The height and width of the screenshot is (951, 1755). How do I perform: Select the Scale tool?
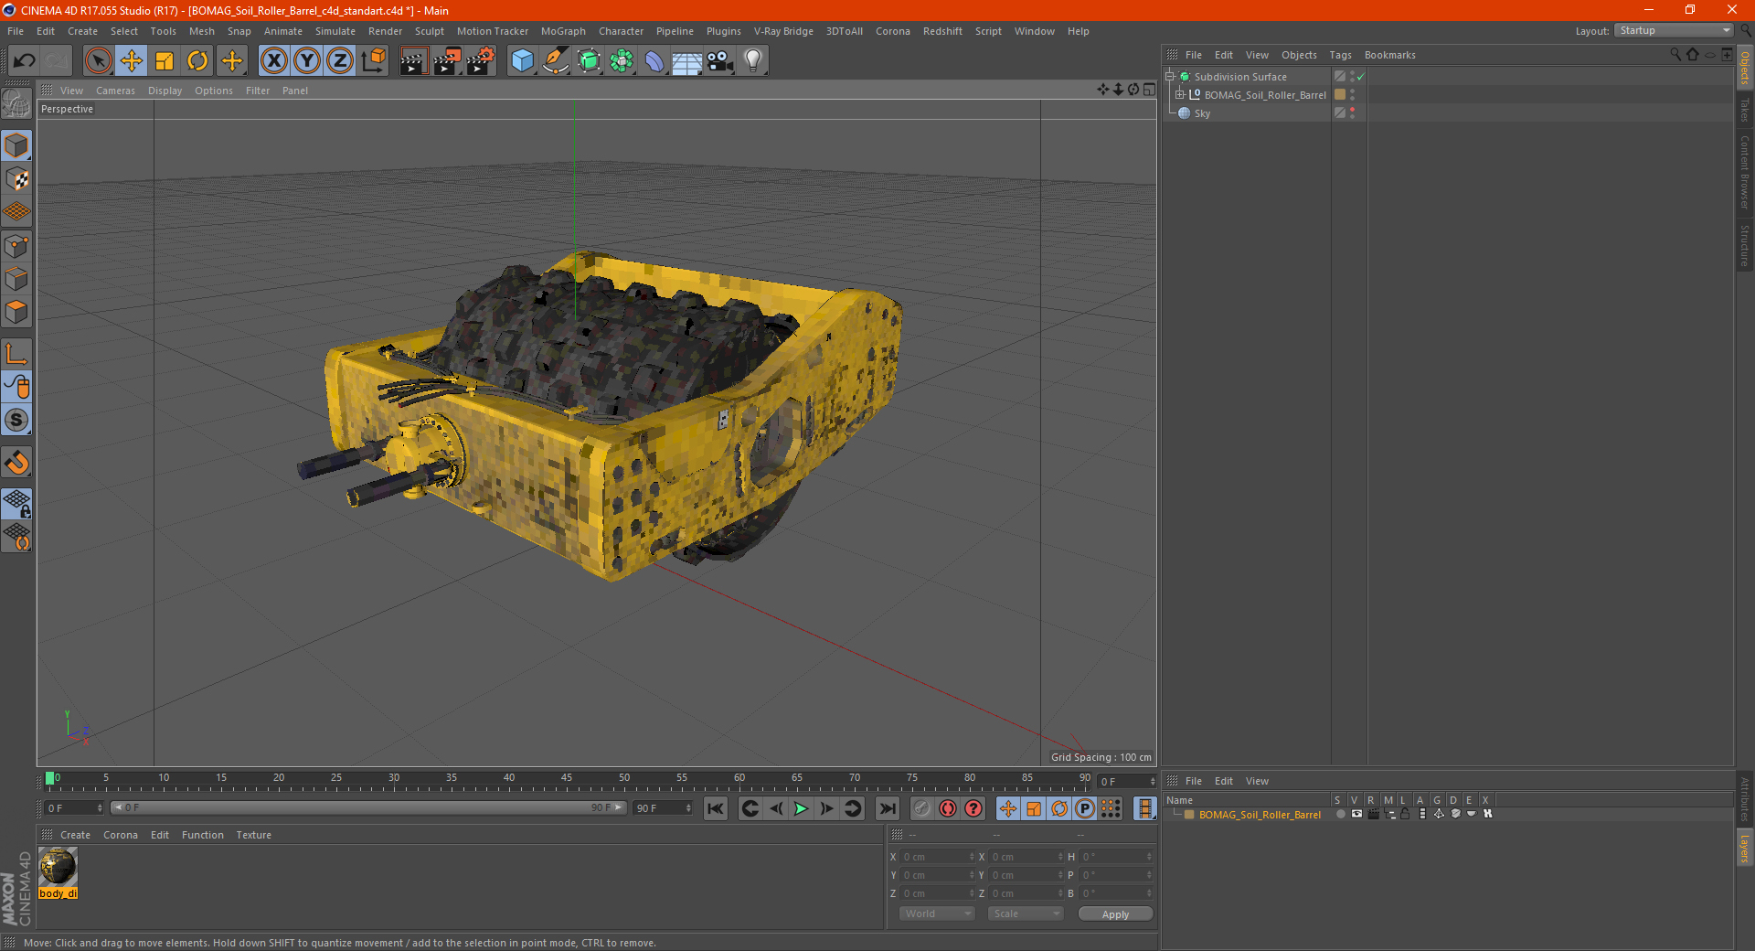[x=165, y=61]
